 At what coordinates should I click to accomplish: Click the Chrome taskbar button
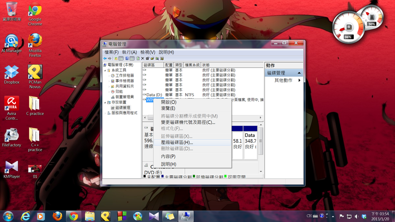click(74, 216)
